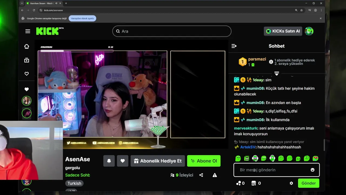Image resolution: width=346 pixels, height=195 pixels.
Task: Go back in Chrome
Action: [22, 10]
